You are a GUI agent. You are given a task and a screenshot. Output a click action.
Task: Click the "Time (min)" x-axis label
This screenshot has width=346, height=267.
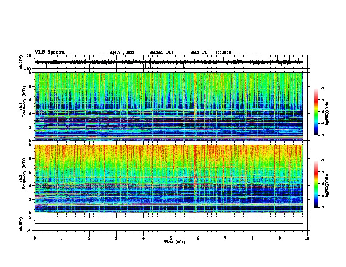pos(175,242)
